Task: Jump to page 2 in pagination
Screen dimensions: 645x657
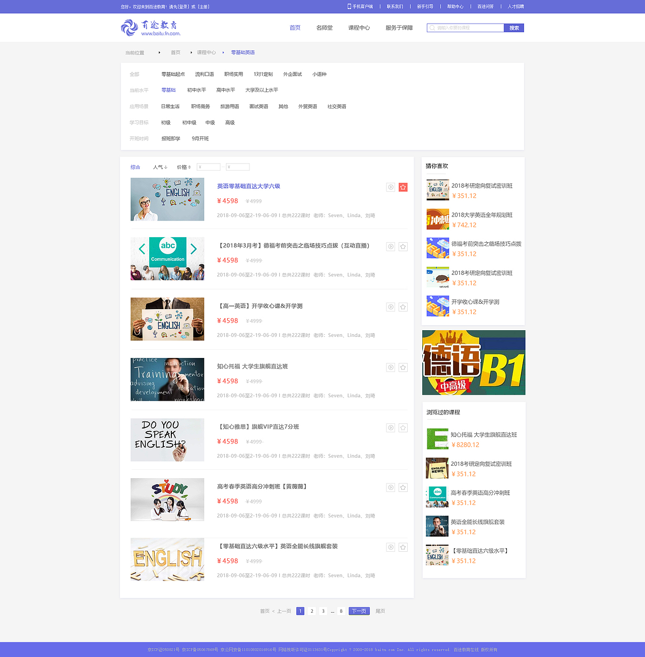Action: pos(312,611)
